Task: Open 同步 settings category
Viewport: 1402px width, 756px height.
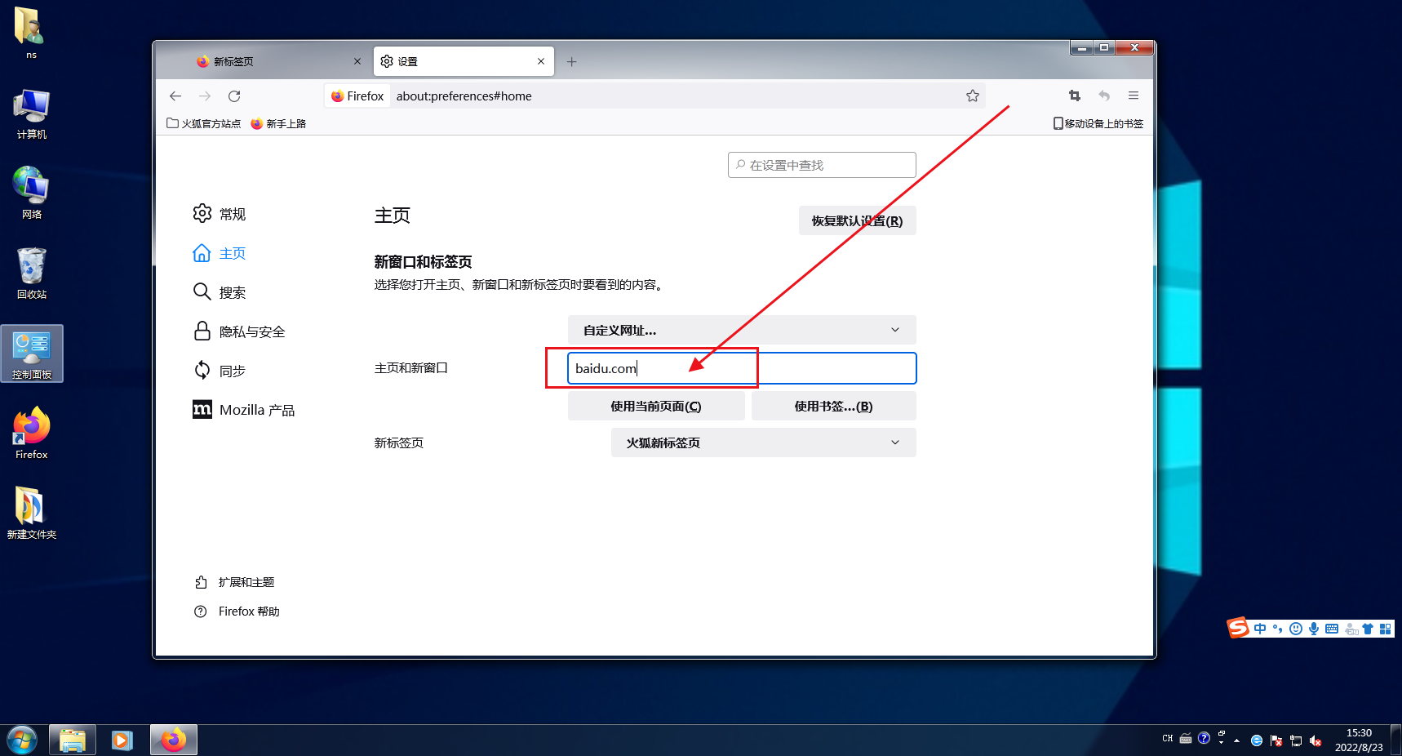Action: [x=220, y=371]
